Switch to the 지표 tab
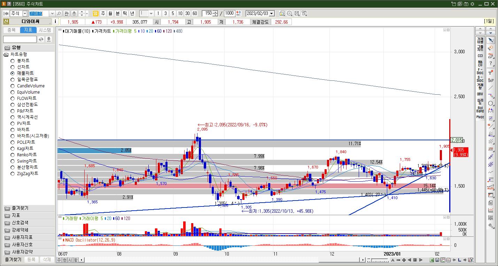 [x=28, y=30]
